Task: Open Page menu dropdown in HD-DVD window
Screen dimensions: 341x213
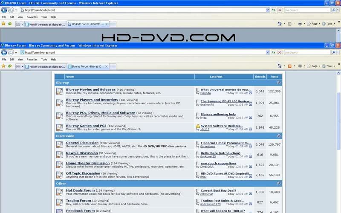Action: click(319, 24)
